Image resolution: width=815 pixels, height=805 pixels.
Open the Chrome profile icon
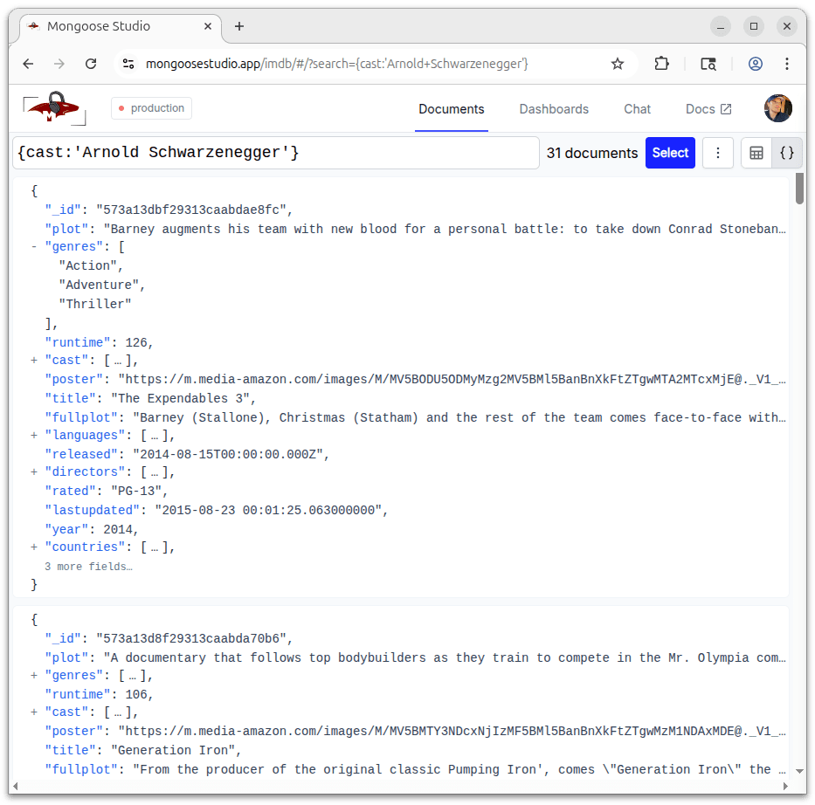pos(756,64)
